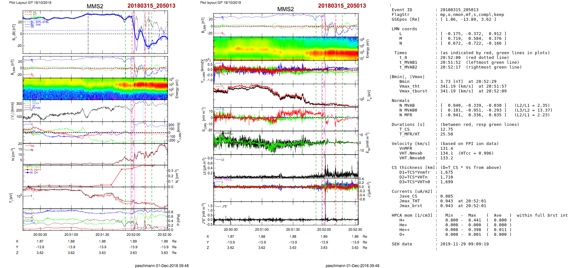Click the 'CS thickness [km]' heading

click(x=413, y=168)
